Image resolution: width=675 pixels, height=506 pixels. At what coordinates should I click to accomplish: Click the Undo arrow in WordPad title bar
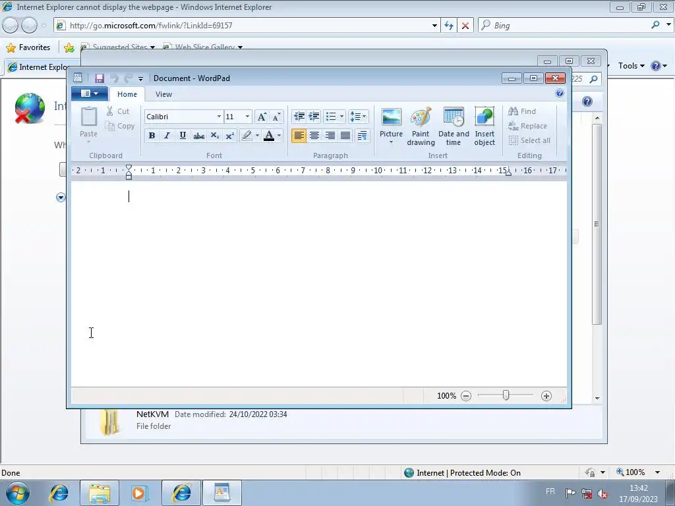[114, 78]
